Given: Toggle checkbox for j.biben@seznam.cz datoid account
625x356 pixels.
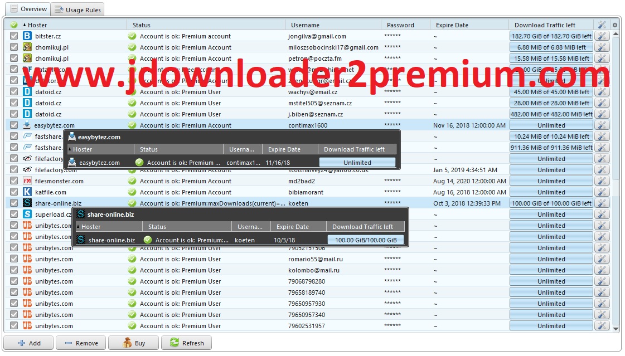Looking at the screenshot, I should click(14, 114).
